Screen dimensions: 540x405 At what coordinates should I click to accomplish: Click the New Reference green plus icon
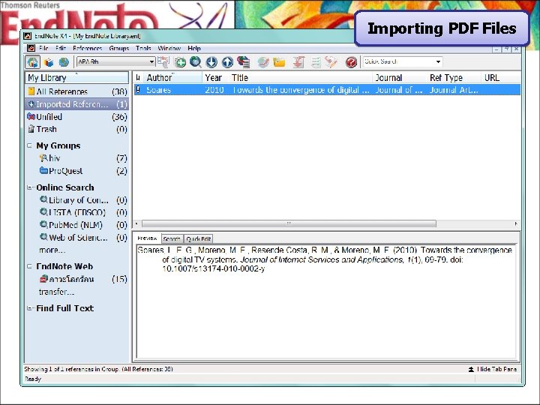[180, 62]
